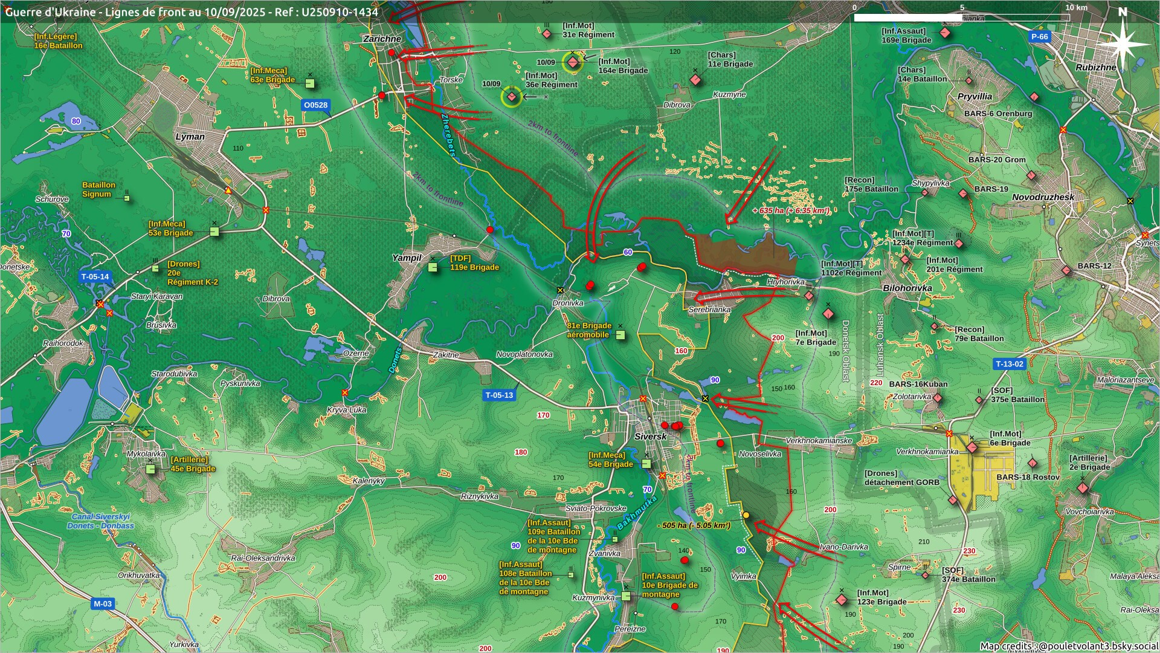Click the '+ 635 ha (+ 6.35 km²)' annotation
The width and height of the screenshot is (1160, 653).
pyautogui.click(x=791, y=210)
